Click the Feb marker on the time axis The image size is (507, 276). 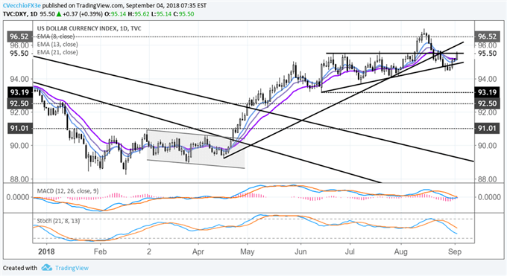pos(100,251)
